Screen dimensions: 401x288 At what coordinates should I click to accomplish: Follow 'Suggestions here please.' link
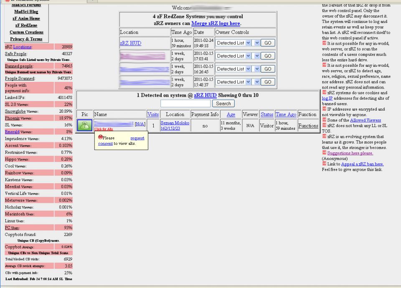pos(350,153)
